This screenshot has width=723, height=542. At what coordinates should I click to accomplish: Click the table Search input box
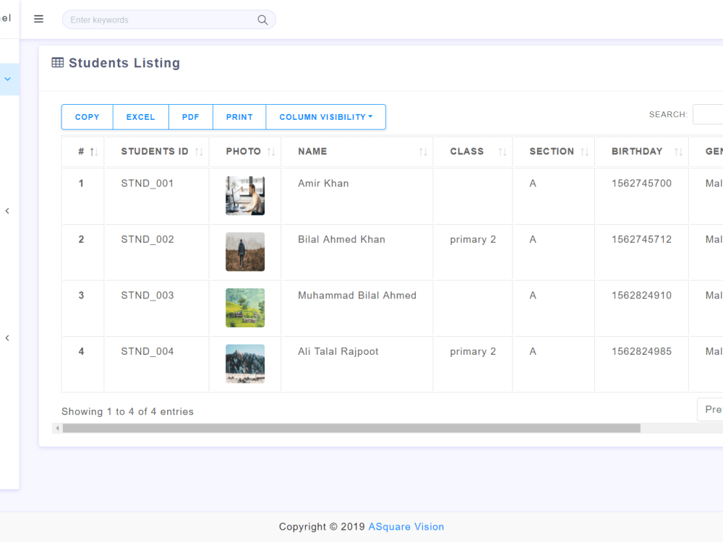708,114
